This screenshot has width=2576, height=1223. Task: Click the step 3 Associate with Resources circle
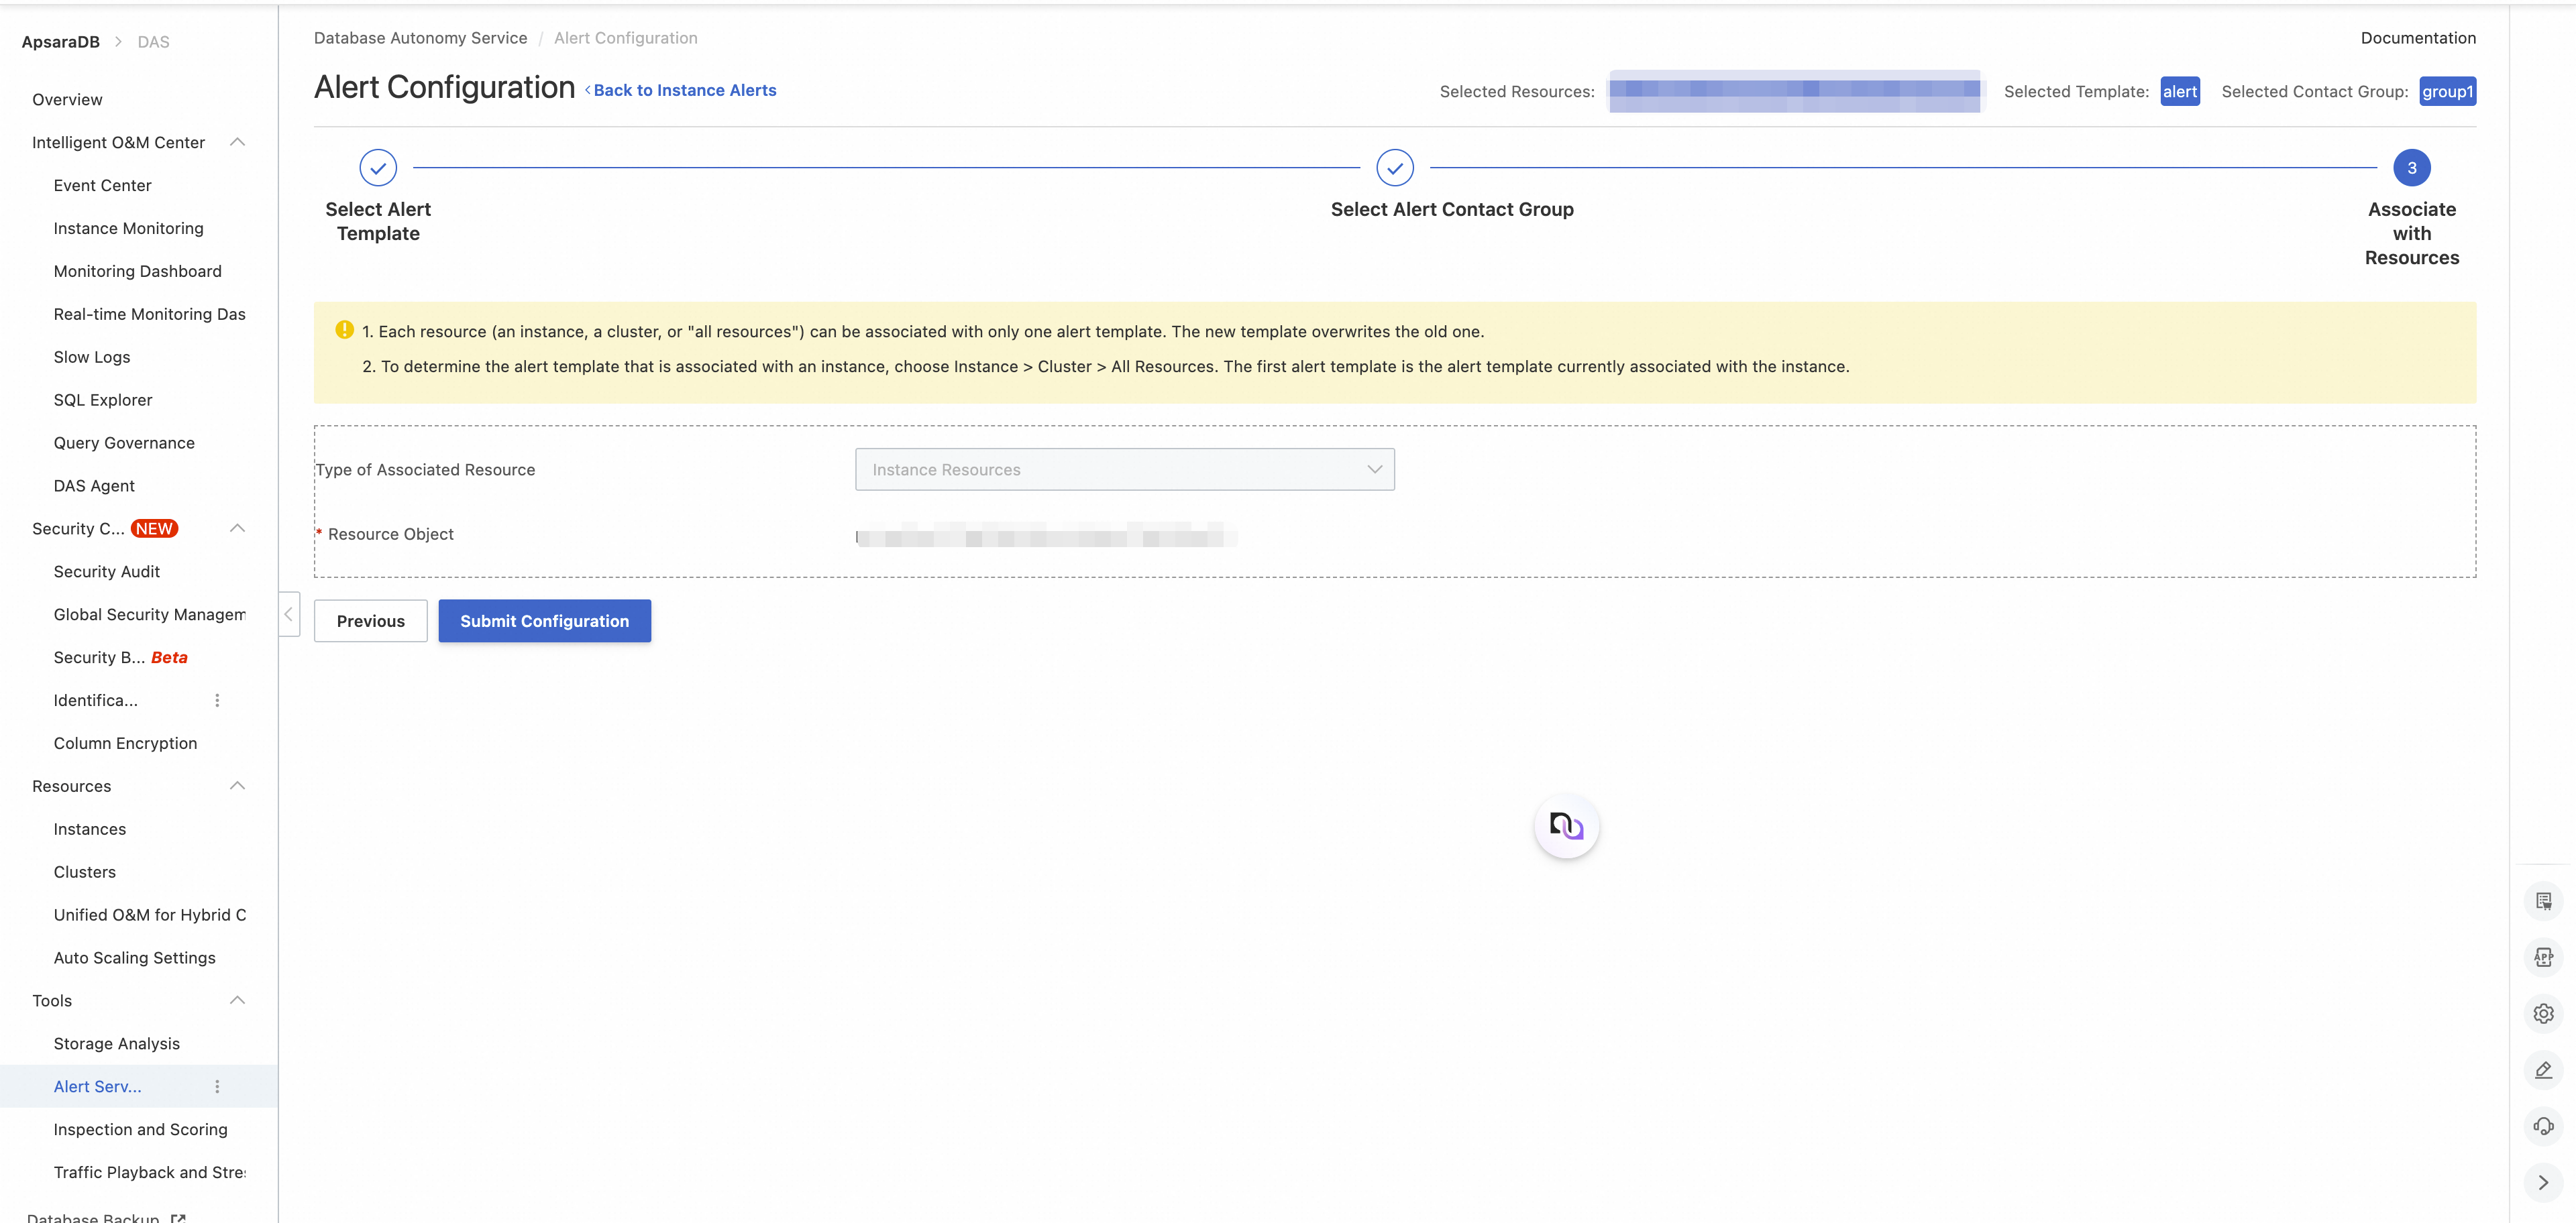pos(2411,168)
